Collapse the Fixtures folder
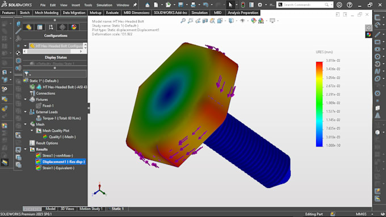 coord(26,99)
